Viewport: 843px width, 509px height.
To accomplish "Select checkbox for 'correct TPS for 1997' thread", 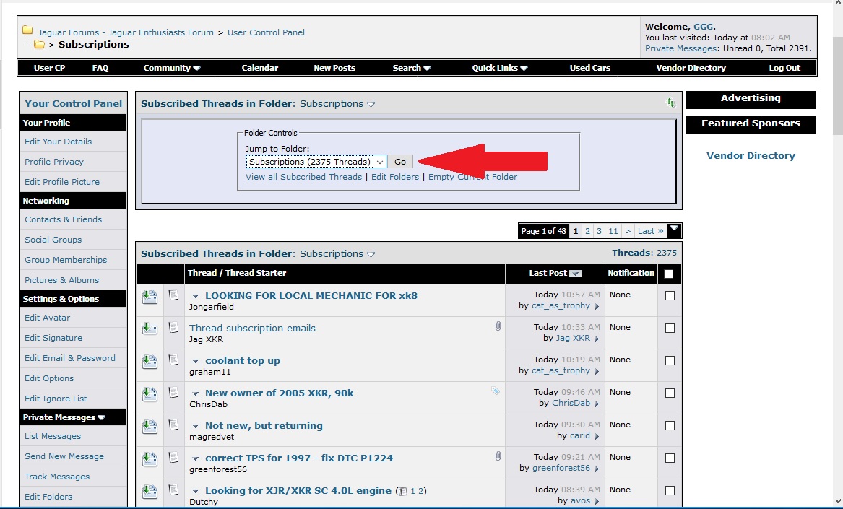I will click(x=670, y=458).
